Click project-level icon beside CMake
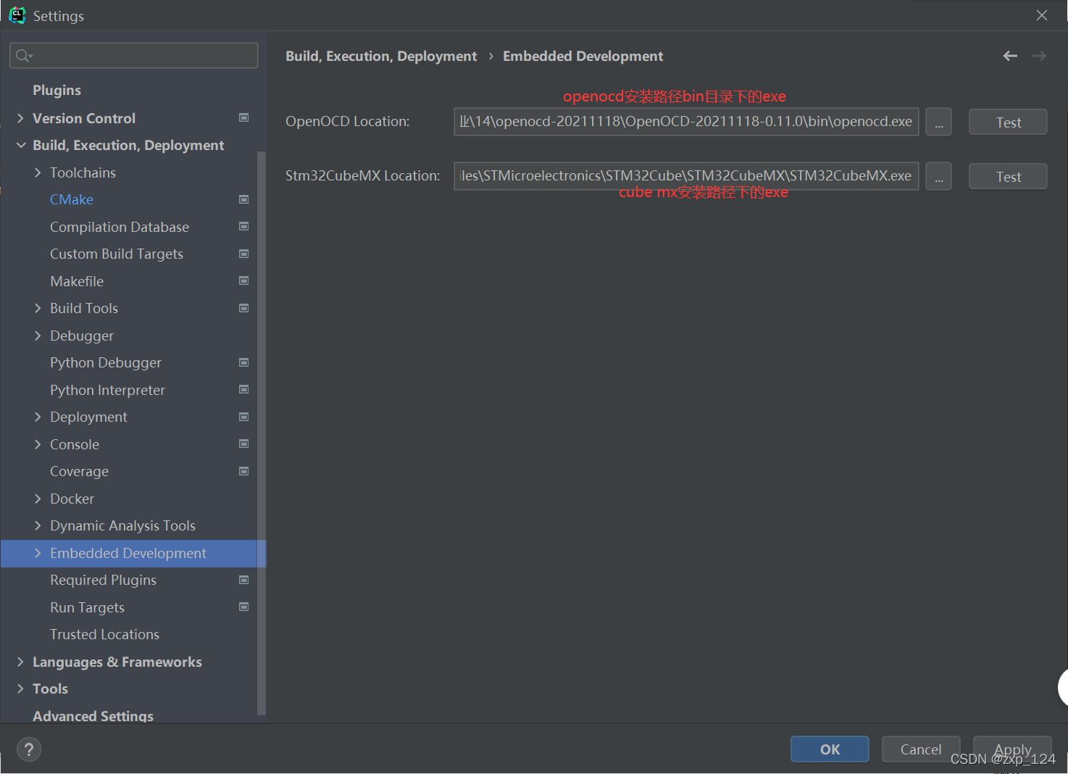This screenshot has width=1068, height=774. click(244, 199)
